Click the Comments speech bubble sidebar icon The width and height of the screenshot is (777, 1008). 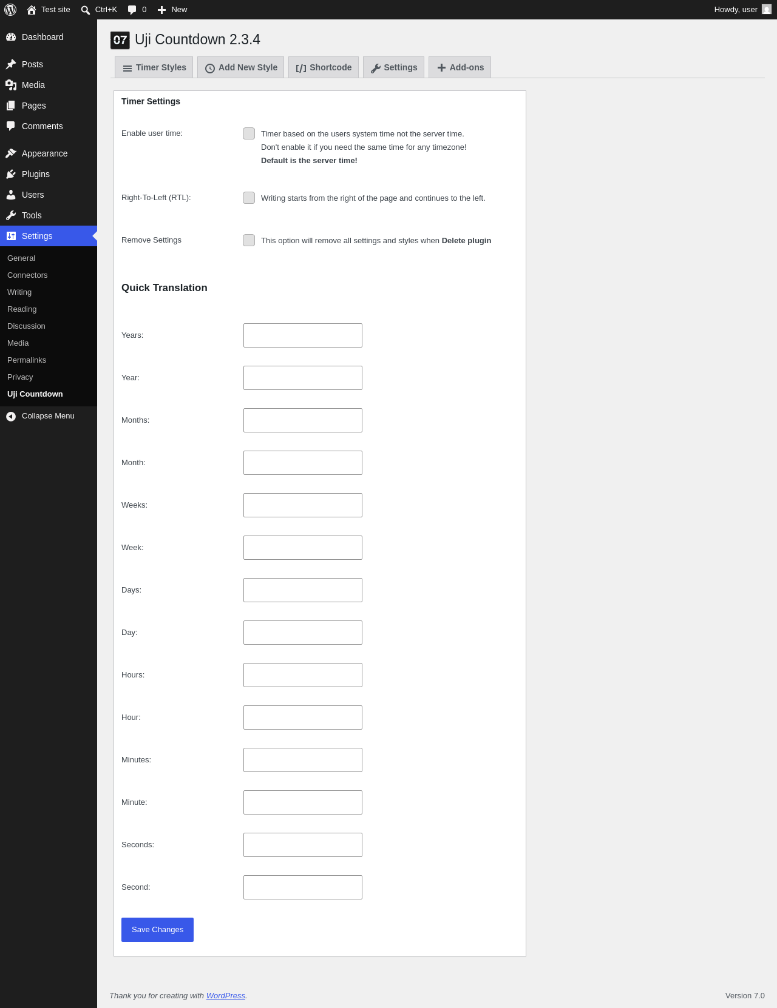point(11,126)
